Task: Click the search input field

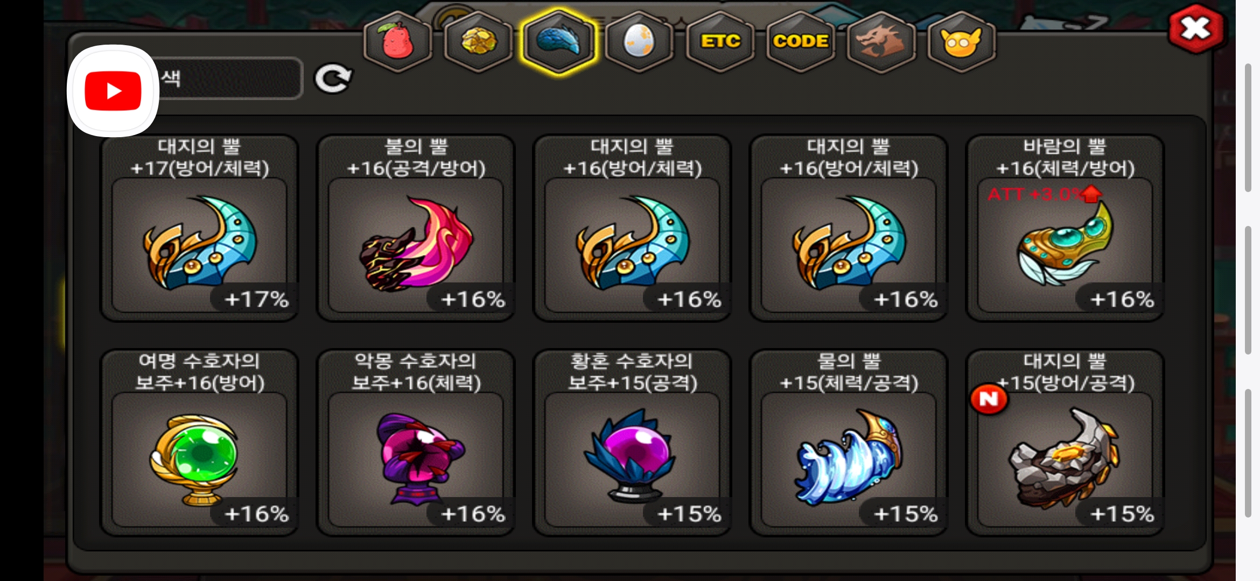Action: (226, 79)
